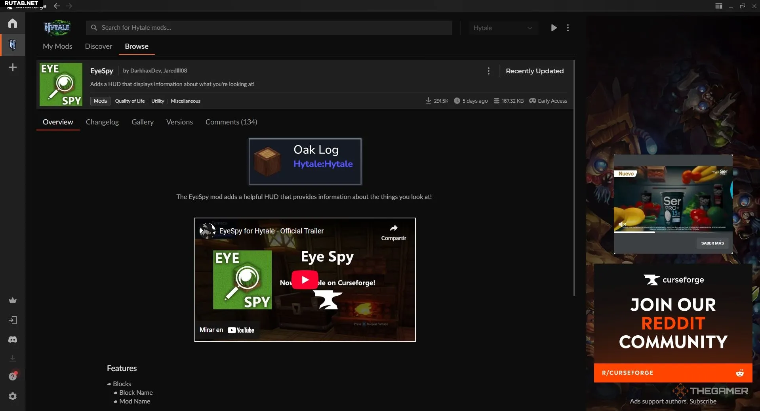
Task: Open the help question mark icon
Action: point(13,376)
